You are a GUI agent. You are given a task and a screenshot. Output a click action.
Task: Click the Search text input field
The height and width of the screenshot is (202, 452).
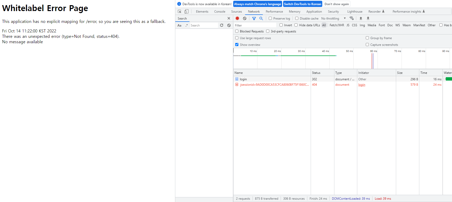(x=204, y=25)
